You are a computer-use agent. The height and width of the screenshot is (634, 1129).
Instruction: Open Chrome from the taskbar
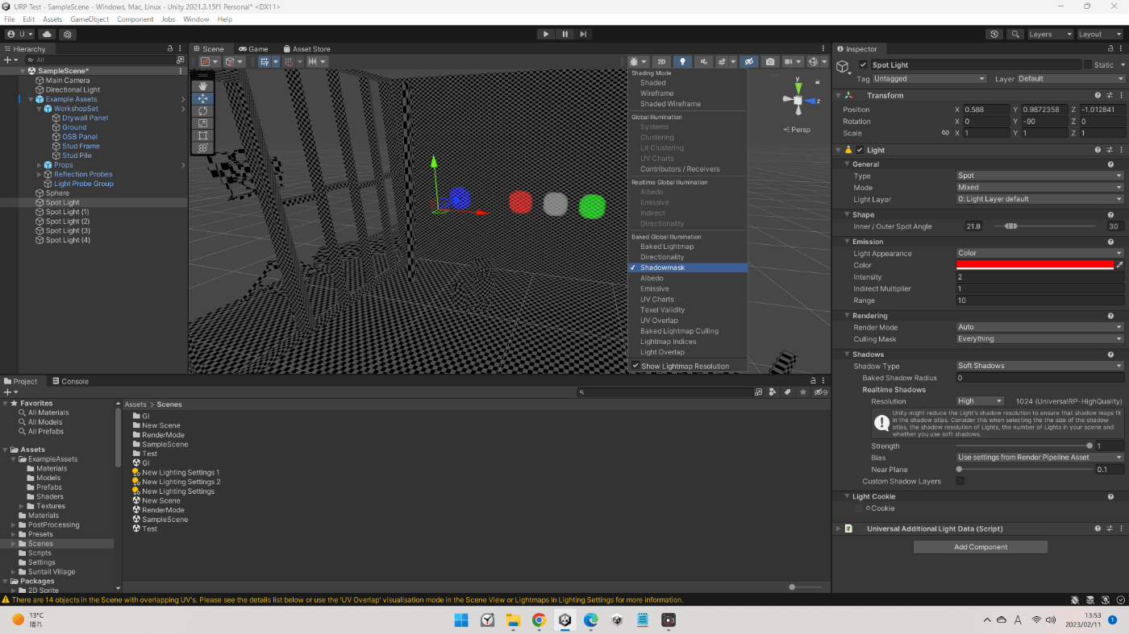pos(539,620)
